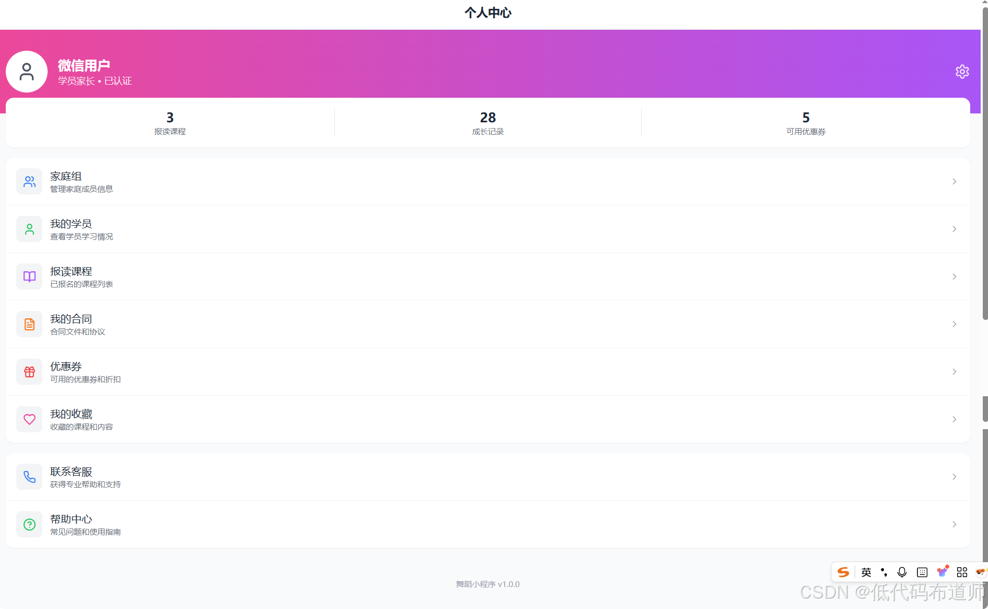Click 常见问题和使用指南 description text
Image resolution: width=988 pixels, height=609 pixels.
tap(85, 532)
